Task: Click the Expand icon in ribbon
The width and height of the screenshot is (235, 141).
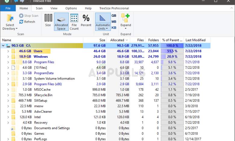Action: (x=126, y=20)
